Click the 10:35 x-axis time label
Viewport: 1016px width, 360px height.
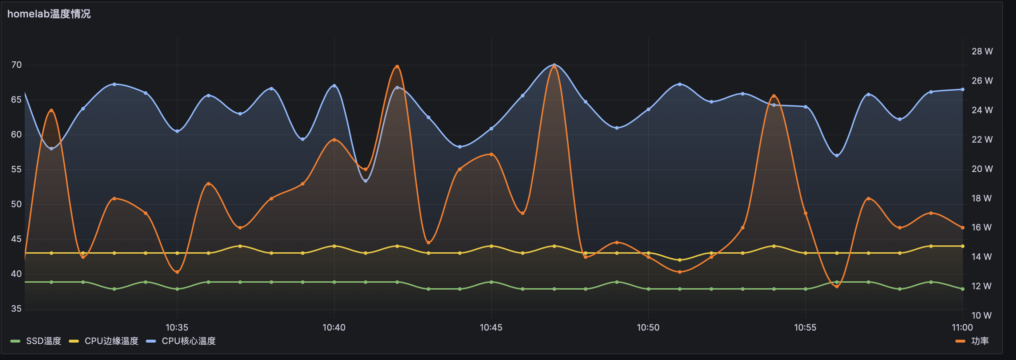point(177,327)
